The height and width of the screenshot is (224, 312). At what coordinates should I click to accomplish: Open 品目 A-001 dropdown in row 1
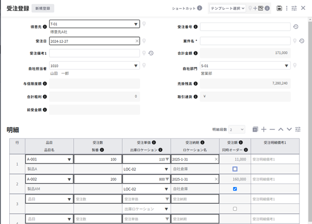tap(69, 159)
